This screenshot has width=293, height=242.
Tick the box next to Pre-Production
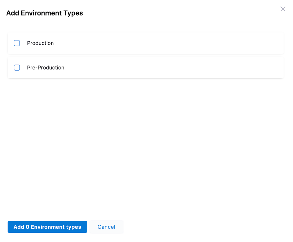[17, 68]
